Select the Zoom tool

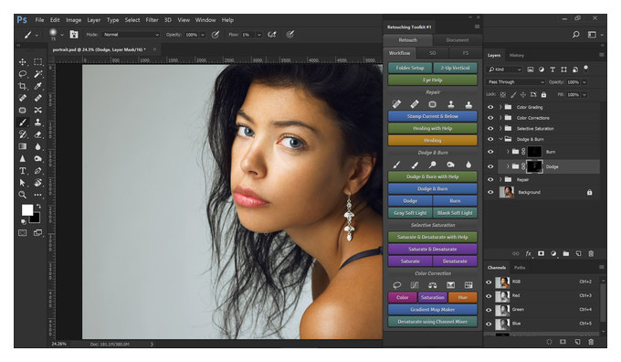coord(23,195)
